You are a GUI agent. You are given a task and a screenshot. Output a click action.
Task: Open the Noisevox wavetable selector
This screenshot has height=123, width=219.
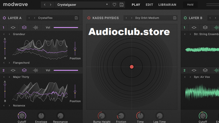(x=19, y=106)
